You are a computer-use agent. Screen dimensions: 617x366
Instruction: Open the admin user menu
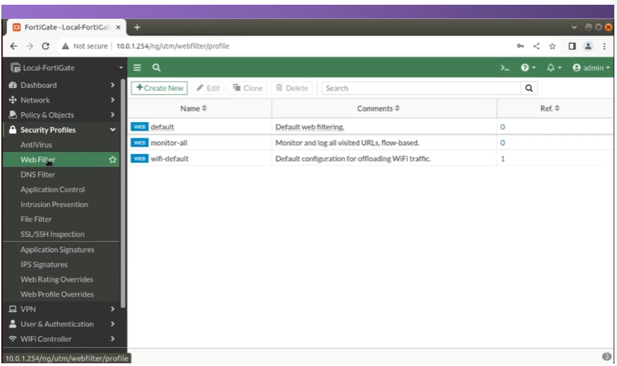[591, 68]
